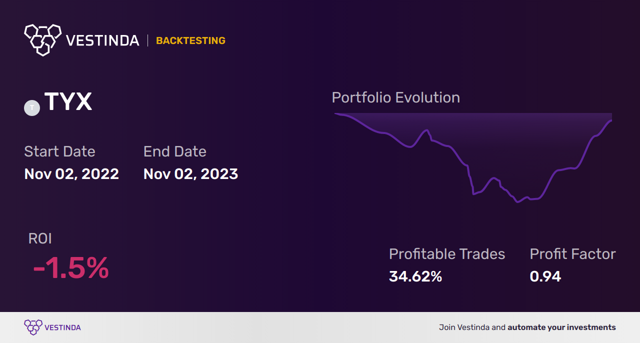This screenshot has width=640, height=343.
Task: Click the ROI label
Action: [40, 238]
